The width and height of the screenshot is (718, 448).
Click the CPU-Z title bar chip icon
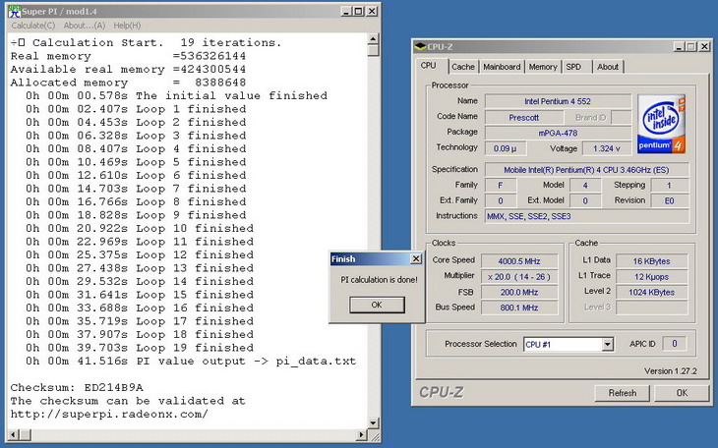click(419, 47)
